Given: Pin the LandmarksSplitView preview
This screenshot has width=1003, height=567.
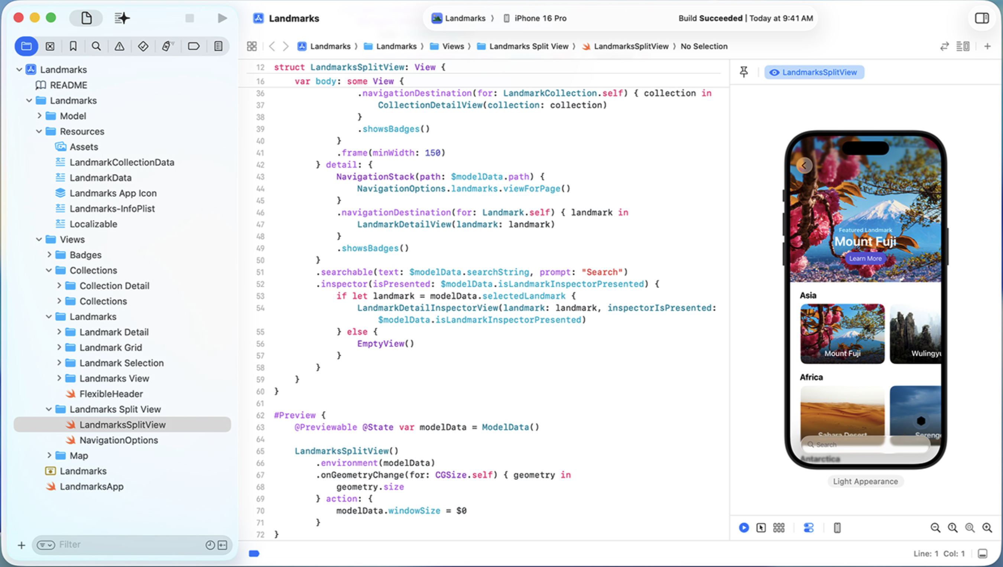Looking at the screenshot, I should click(744, 71).
